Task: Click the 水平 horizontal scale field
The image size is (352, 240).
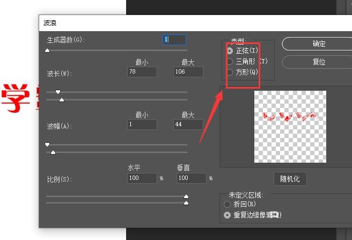Action: (142, 178)
